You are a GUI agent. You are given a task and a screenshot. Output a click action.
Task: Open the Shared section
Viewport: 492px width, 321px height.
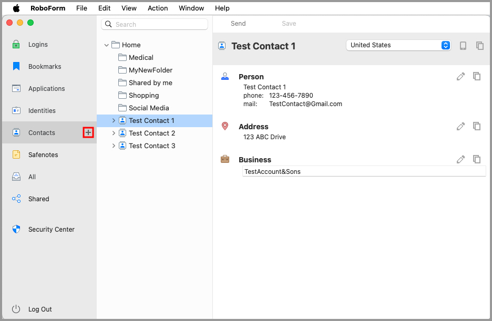[49, 199]
